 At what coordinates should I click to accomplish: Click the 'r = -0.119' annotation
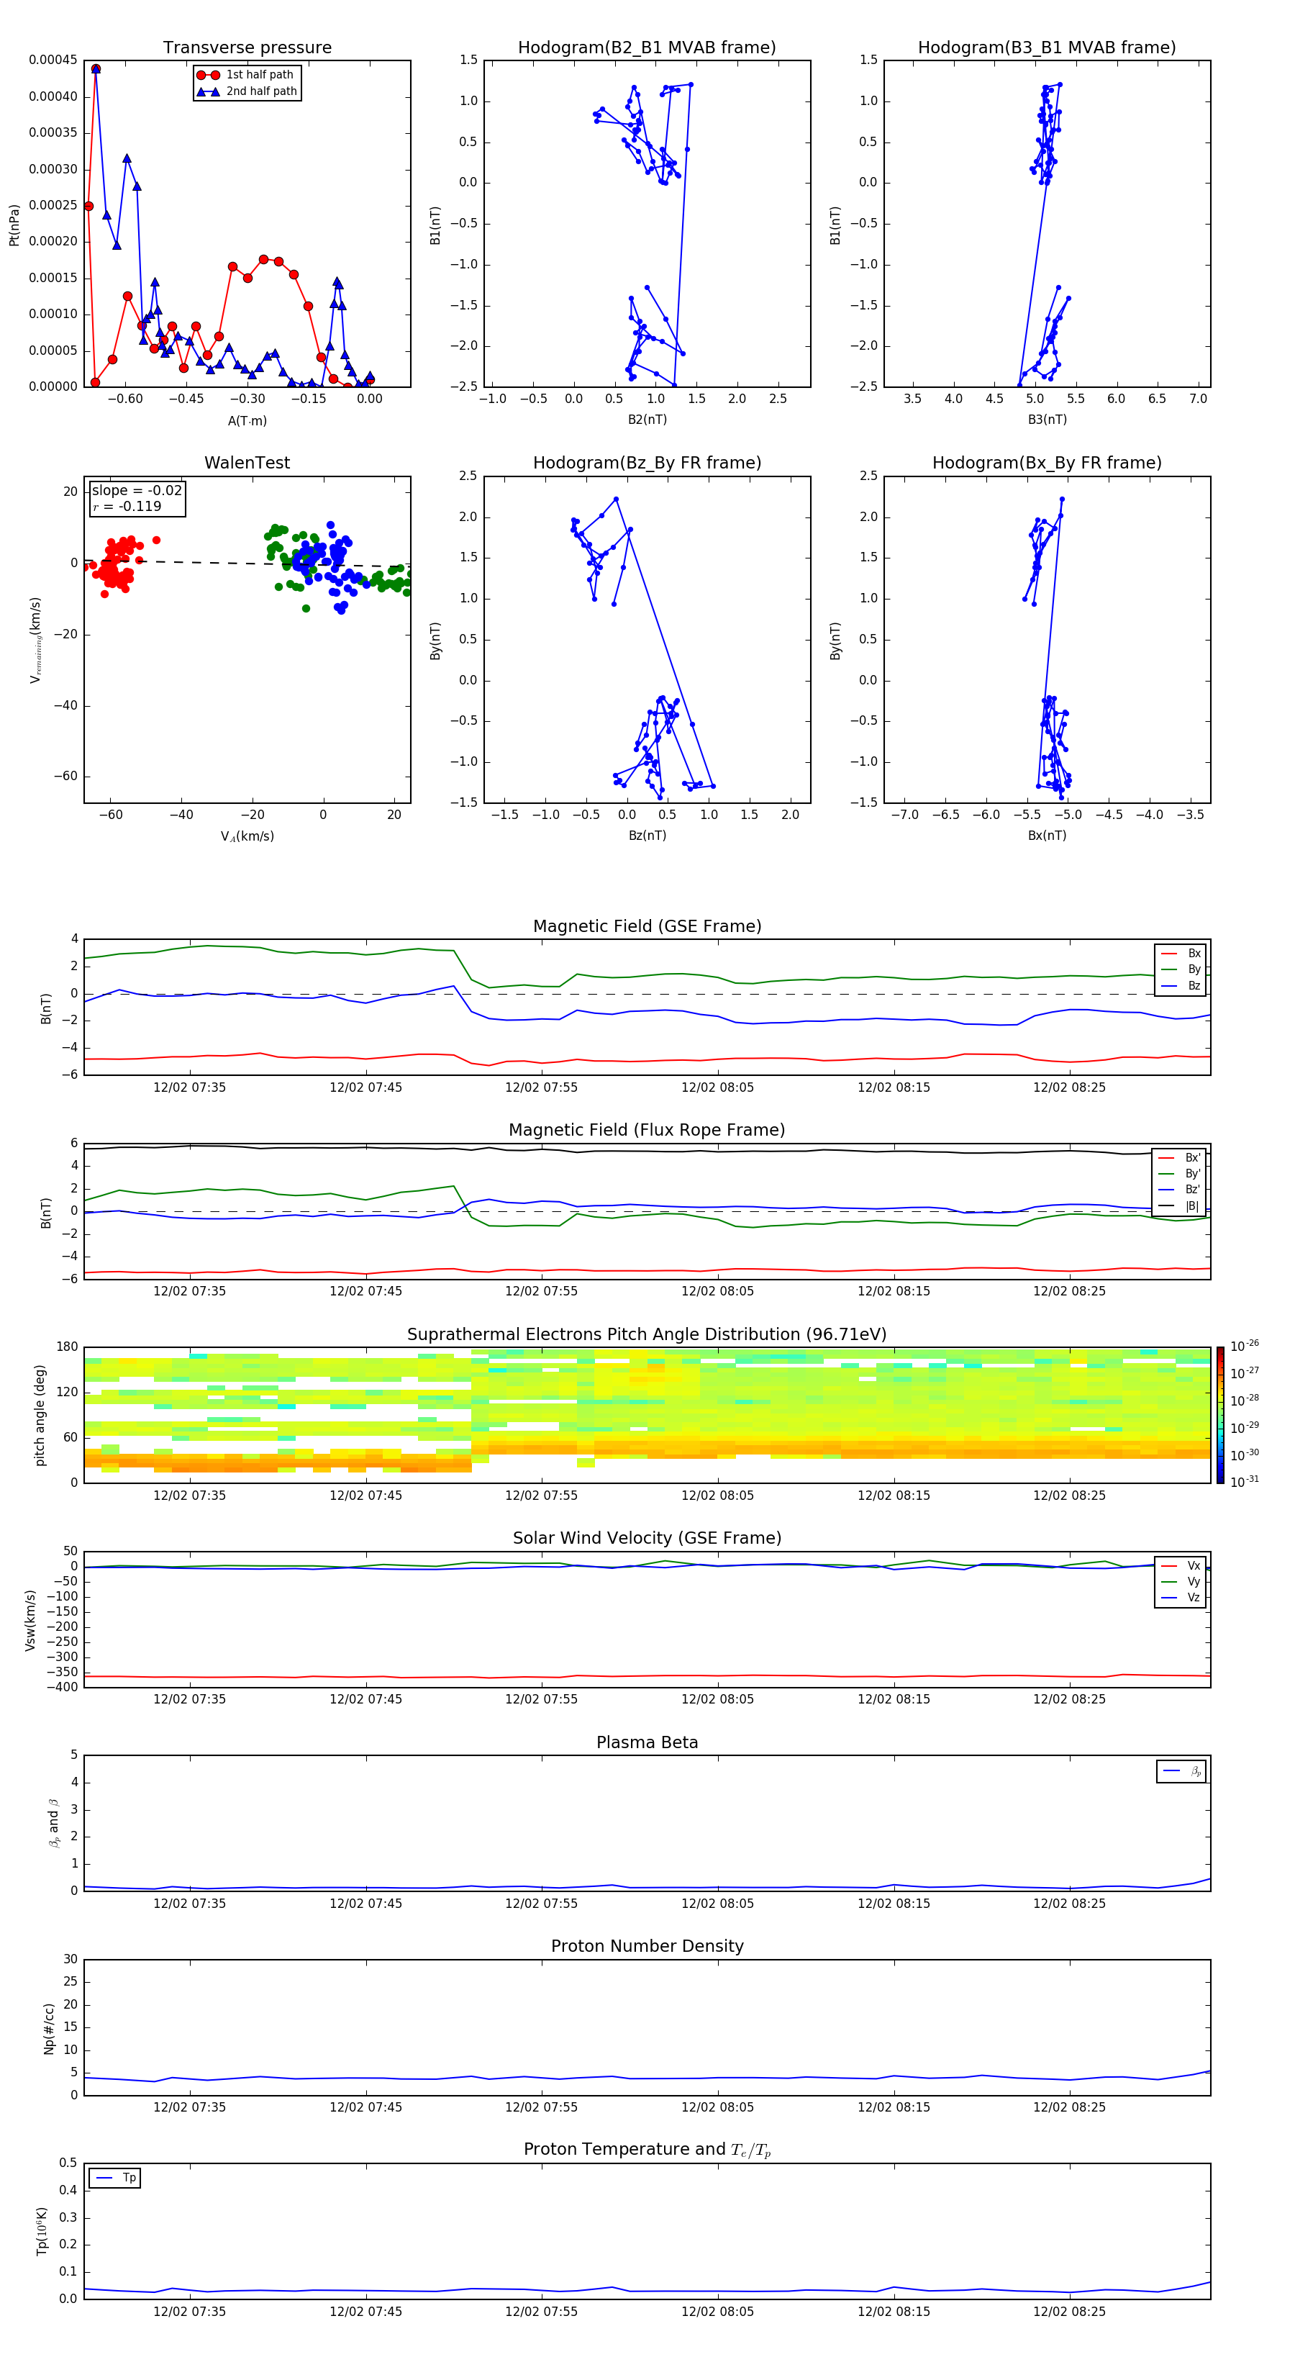coord(127,506)
